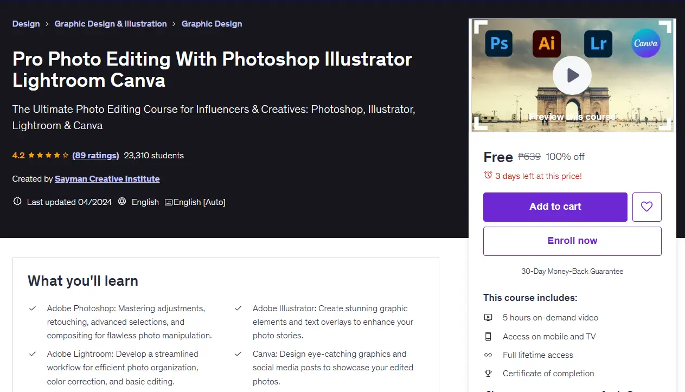Viewport: 685px width, 392px height.
Task: Click the struck-through ₱639 price
Action: tap(529, 157)
